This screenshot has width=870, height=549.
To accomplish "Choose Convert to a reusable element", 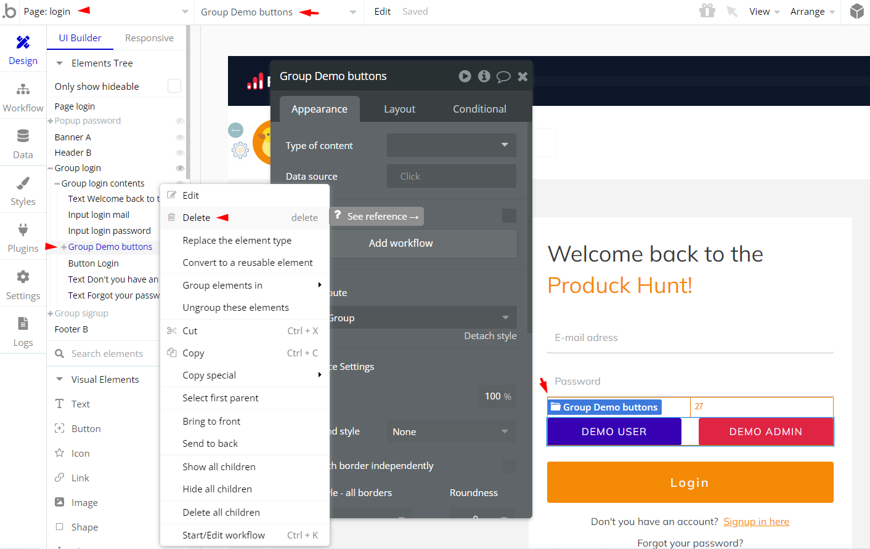I will 245,262.
